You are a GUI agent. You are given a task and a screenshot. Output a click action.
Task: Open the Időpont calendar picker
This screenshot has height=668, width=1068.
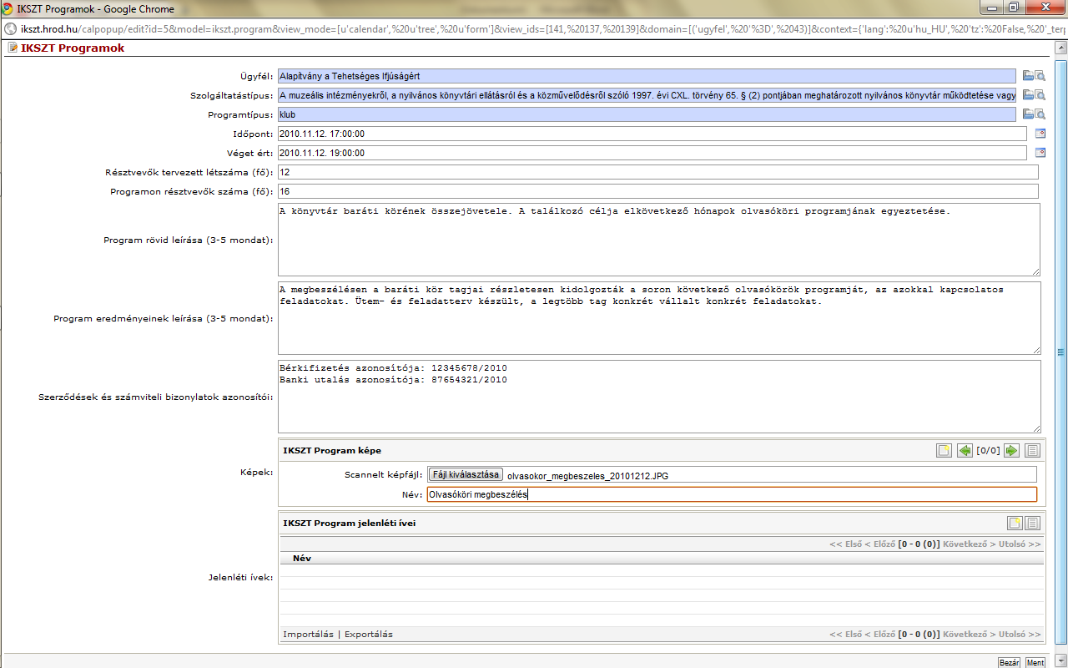click(1040, 134)
